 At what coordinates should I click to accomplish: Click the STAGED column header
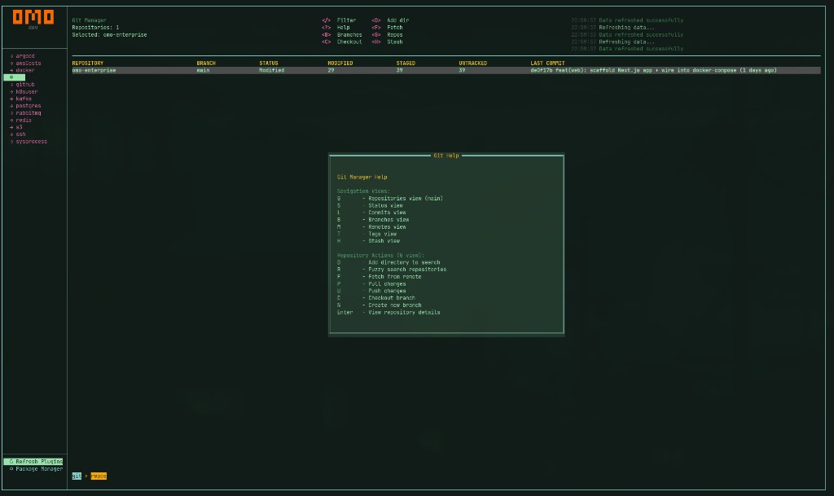406,64
